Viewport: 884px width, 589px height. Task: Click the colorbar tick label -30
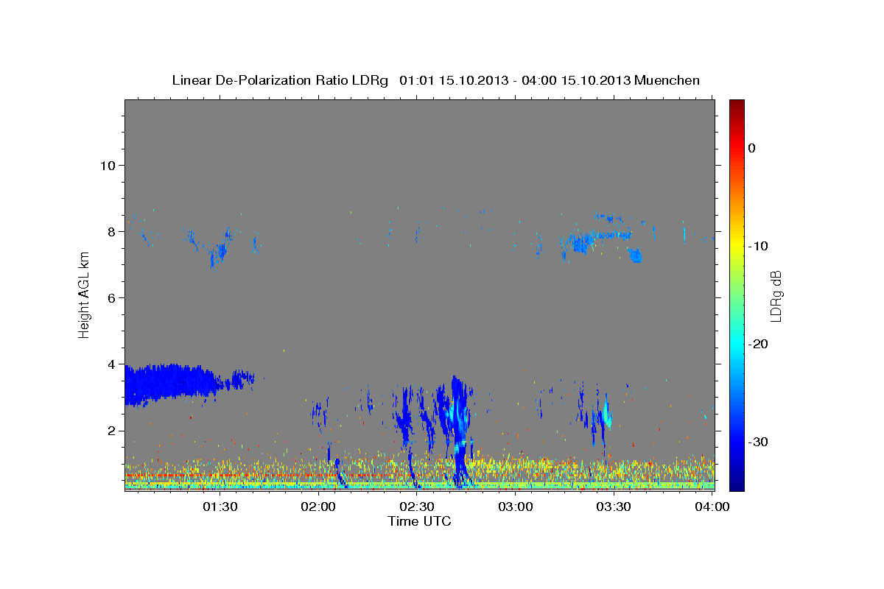coord(758,442)
